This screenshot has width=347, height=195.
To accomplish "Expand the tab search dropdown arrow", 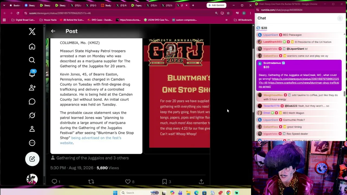I will point(4,5).
